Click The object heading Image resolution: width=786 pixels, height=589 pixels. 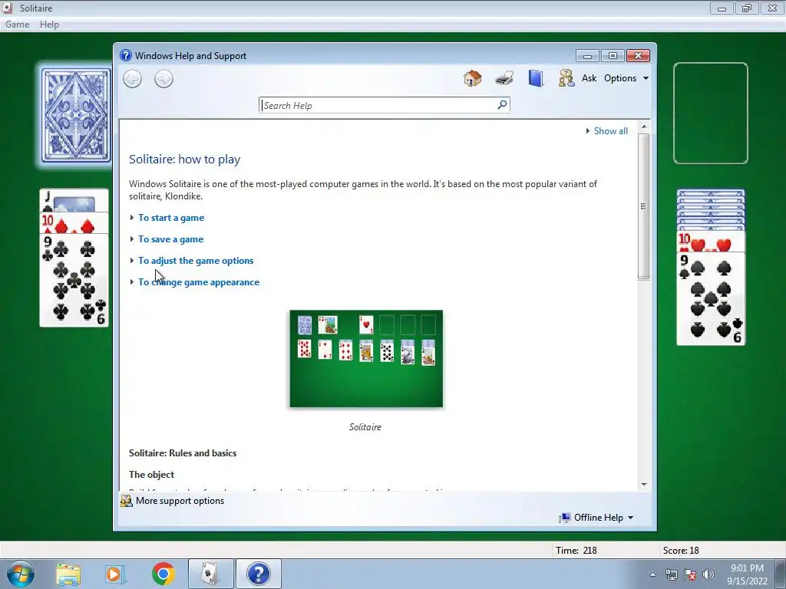[151, 474]
